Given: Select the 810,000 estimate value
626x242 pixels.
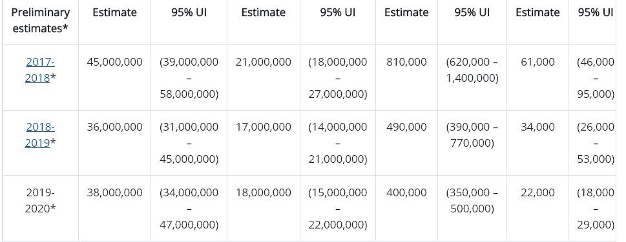Looking at the screenshot, I should tap(406, 62).
